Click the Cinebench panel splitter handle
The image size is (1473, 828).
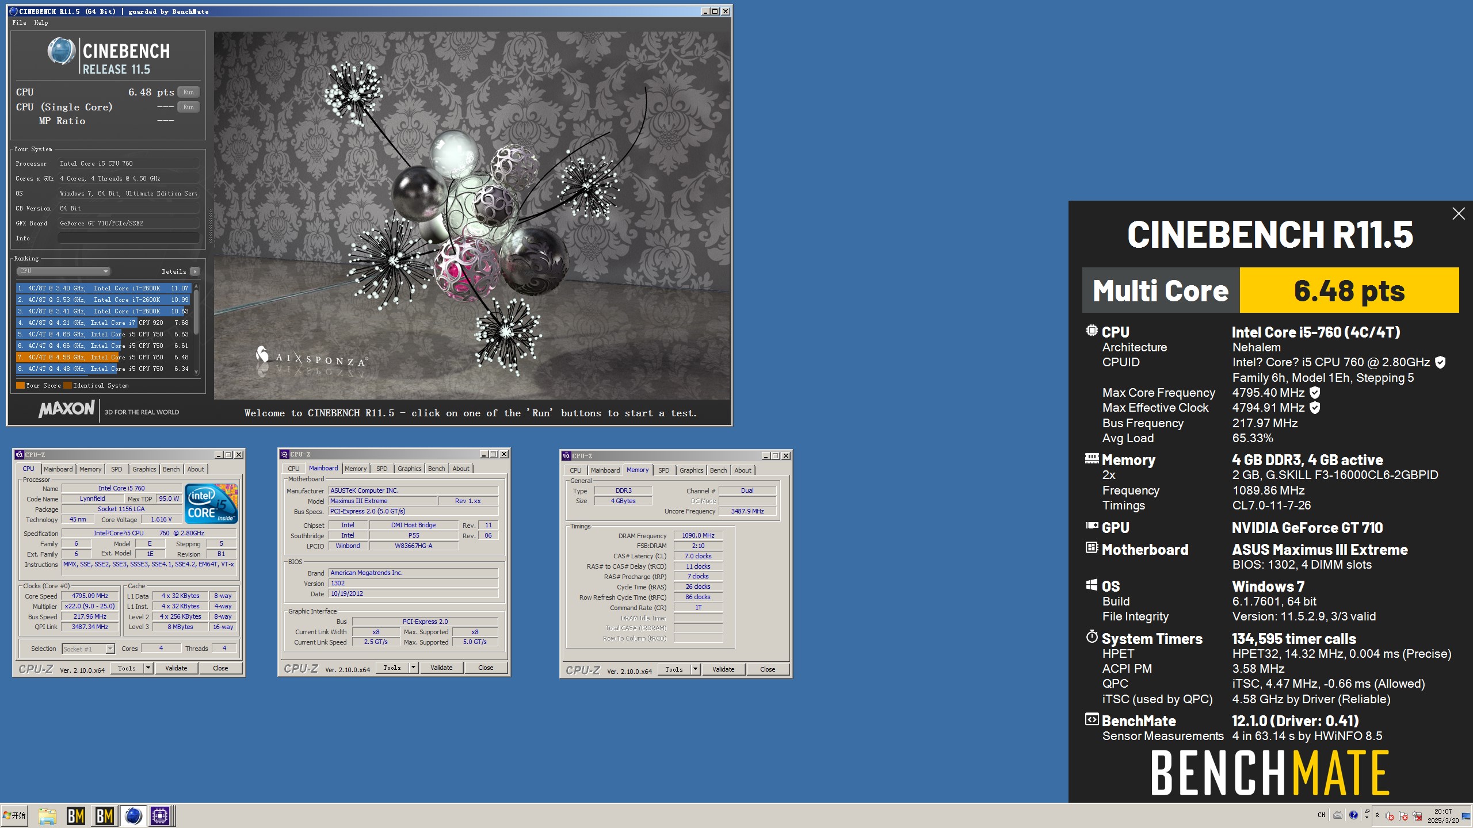click(210, 225)
